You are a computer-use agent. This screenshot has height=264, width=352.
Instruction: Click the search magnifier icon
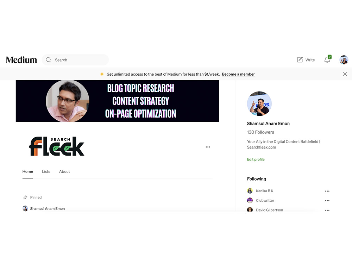(48, 60)
